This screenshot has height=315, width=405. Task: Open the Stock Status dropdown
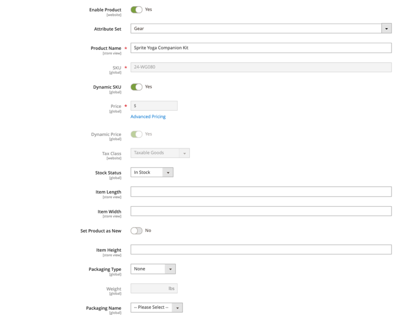coord(152,172)
